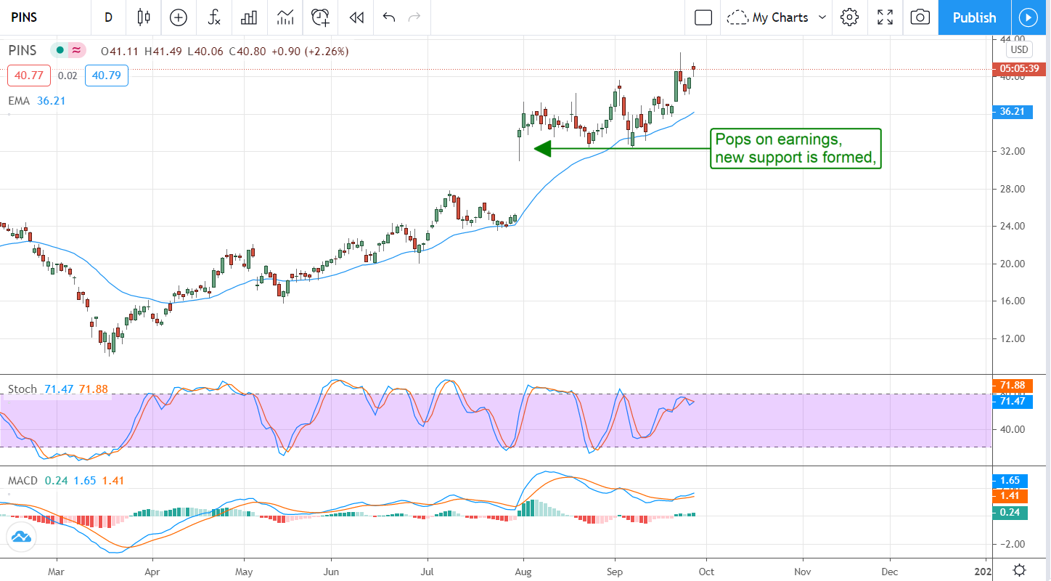Take a chart snapshot with the camera icon

point(920,17)
